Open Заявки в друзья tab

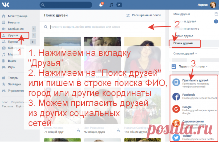coord(185,21)
